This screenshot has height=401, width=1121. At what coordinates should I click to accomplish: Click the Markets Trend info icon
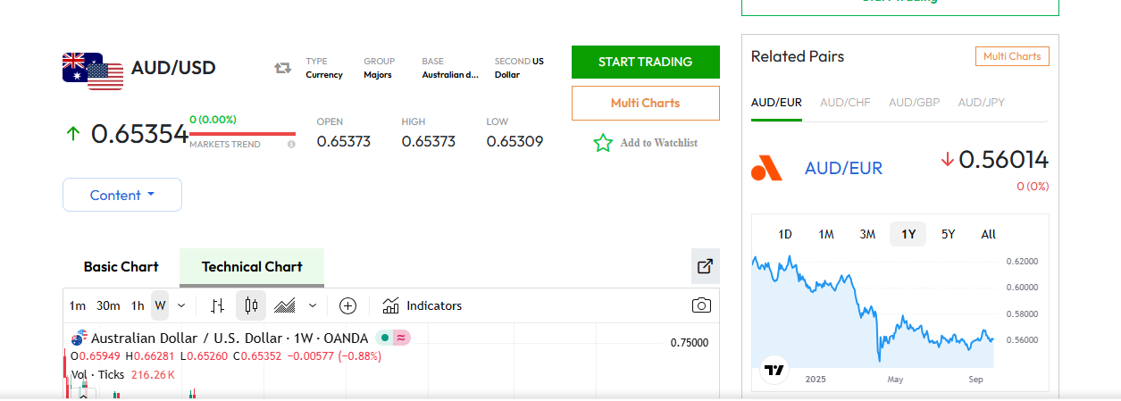pos(291,144)
